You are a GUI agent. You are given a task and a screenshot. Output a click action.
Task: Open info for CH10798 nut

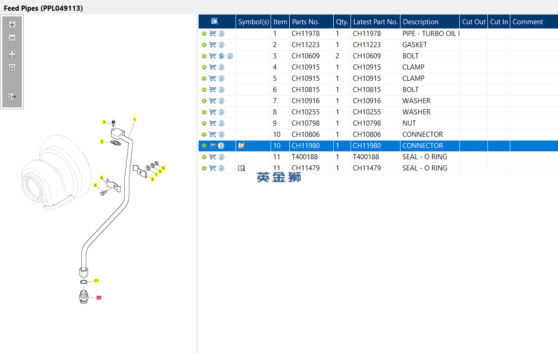coord(221,123)
